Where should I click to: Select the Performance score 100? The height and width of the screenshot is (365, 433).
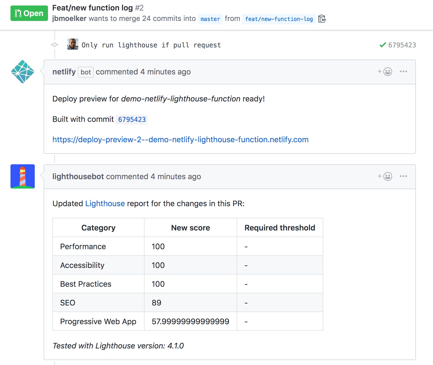tap(158, 246)
